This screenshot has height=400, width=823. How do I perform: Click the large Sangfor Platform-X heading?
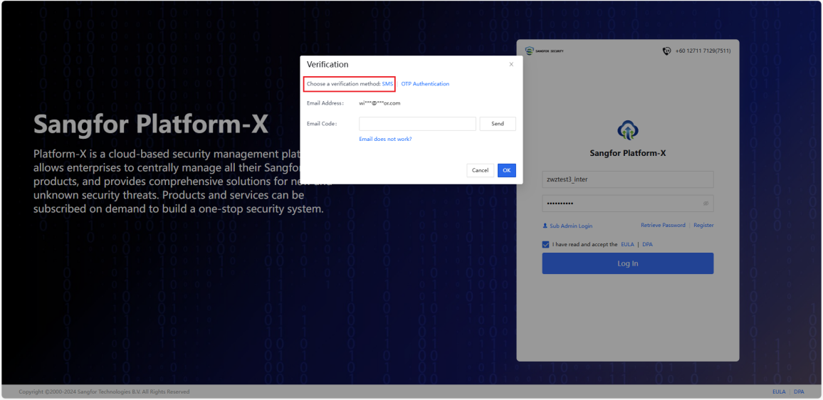pyautogui.click(x=151, y=125)
